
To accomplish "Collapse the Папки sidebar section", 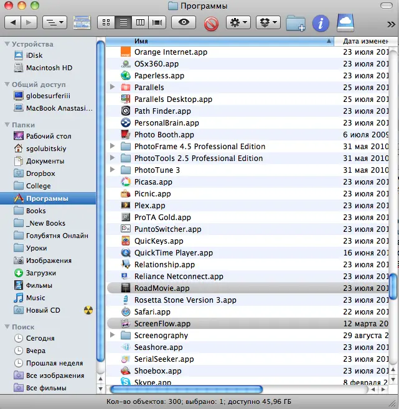I will [x=7, y=125].
